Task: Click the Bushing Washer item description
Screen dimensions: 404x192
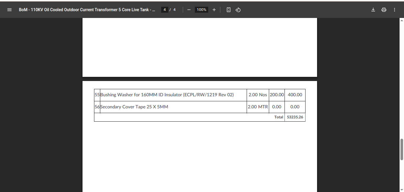Action: [x=167, y=95]
